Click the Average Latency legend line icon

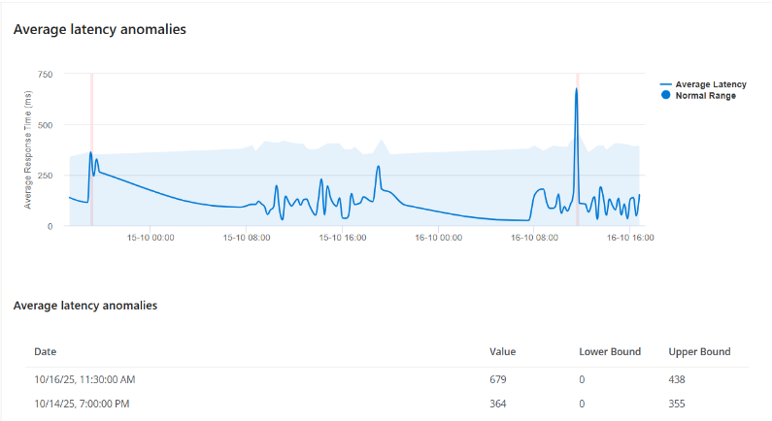tap(665, 84)
